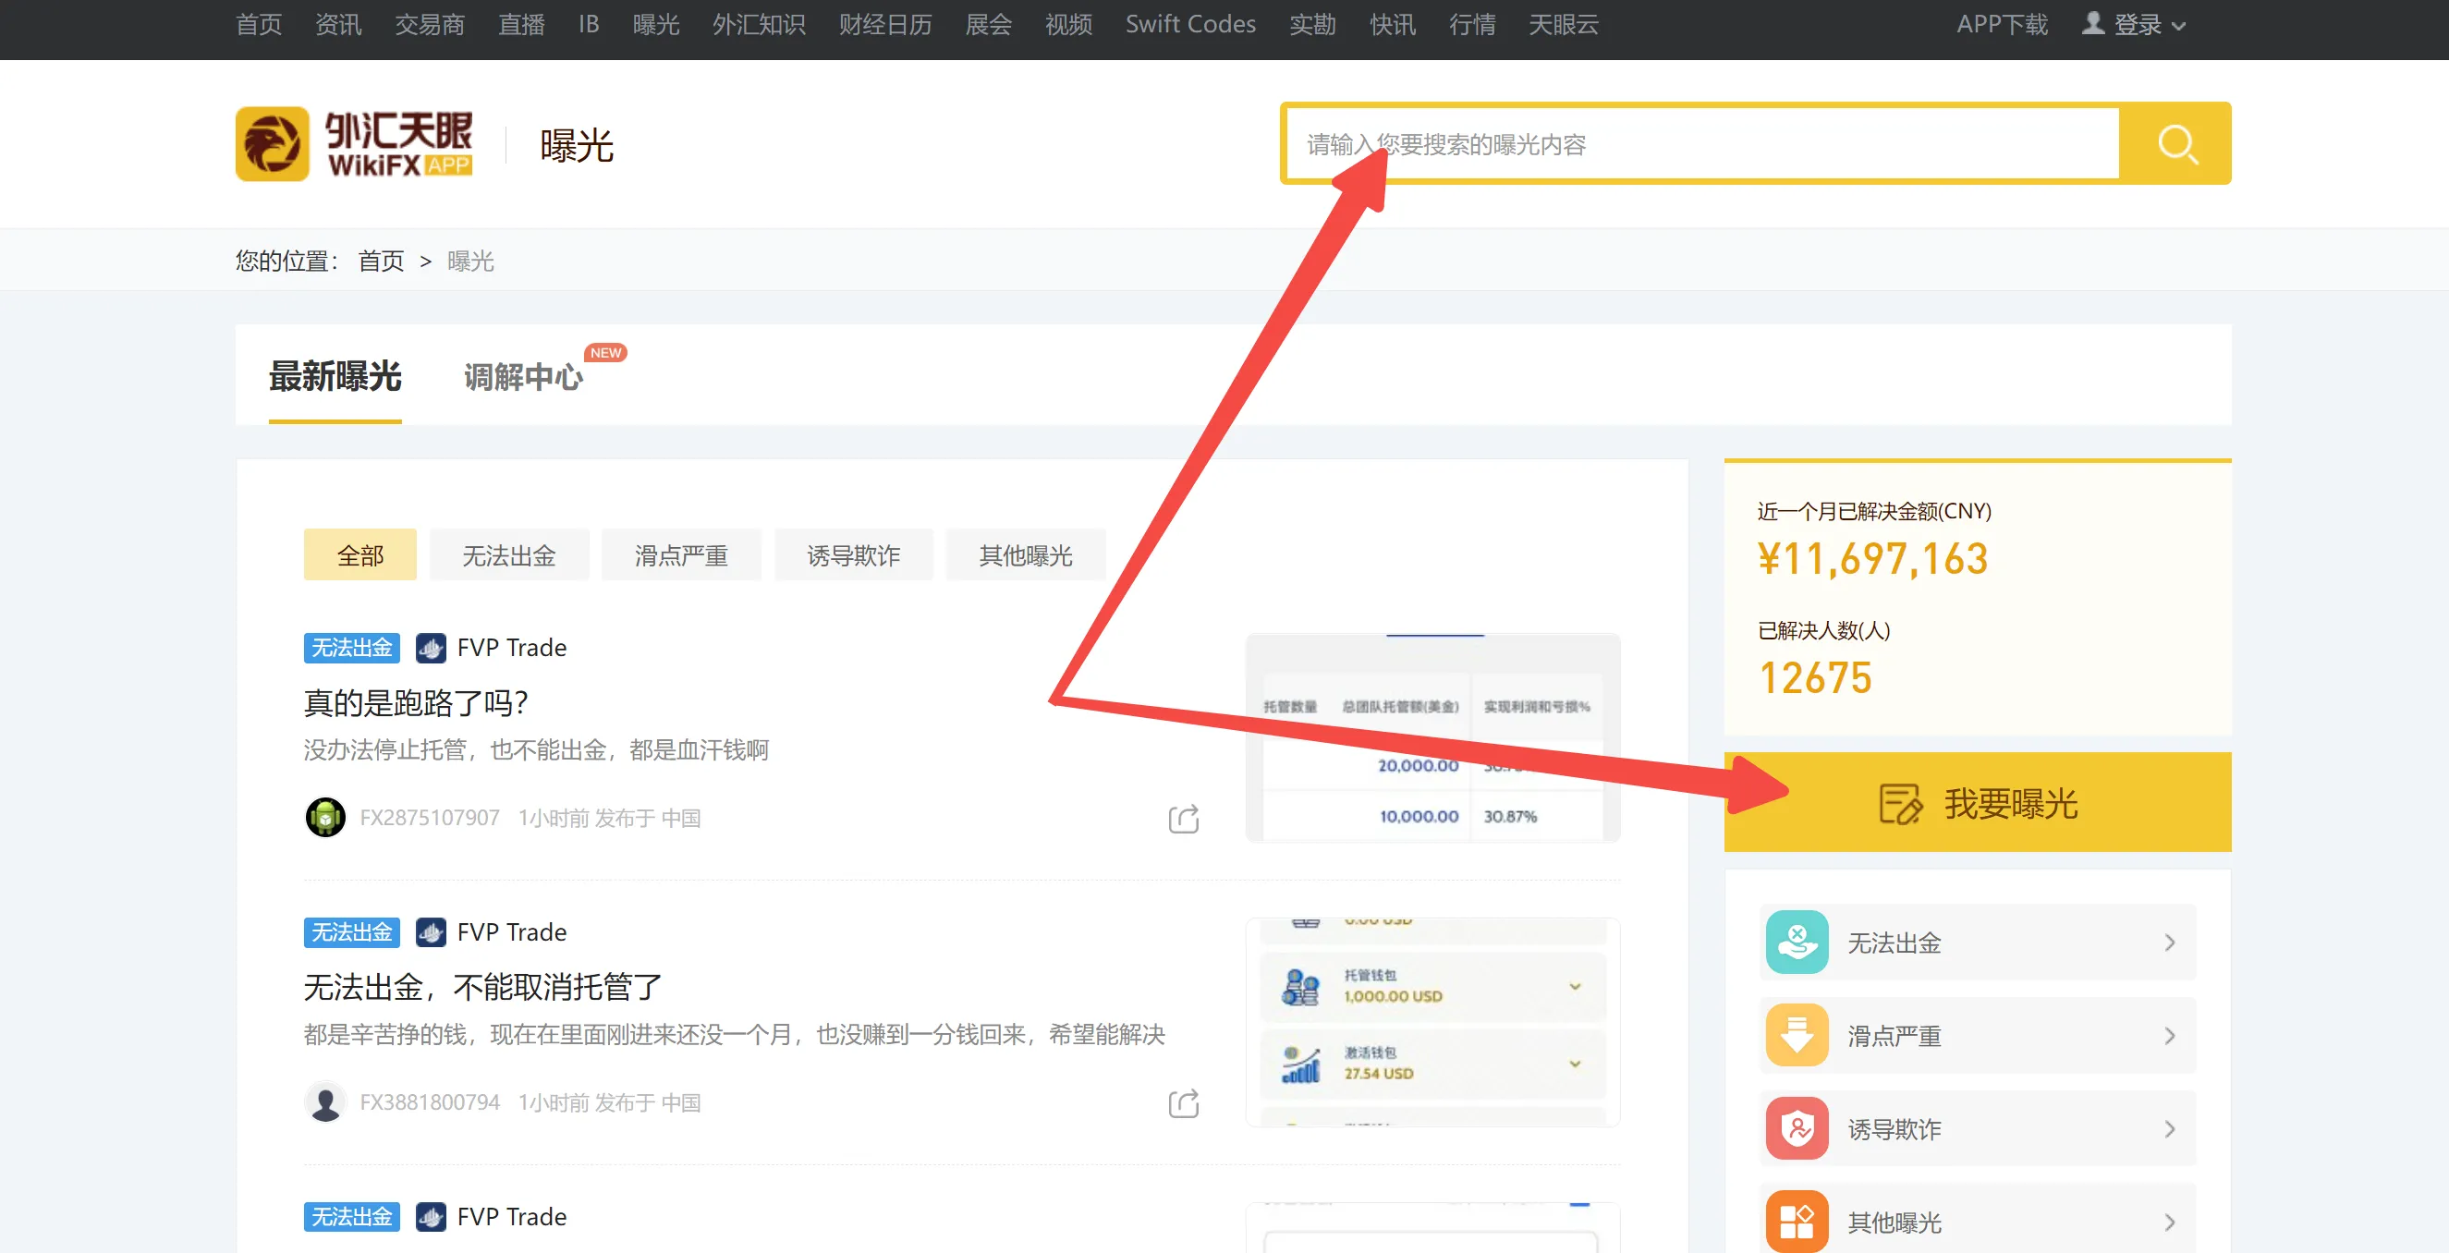Open first post's custody table screenshot thumbnail
Screen dimensions: 2449x1253
(1432, 737)
